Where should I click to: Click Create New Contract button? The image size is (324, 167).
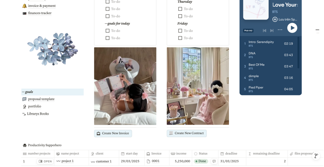pyautogui.click(x=187, y=133)
